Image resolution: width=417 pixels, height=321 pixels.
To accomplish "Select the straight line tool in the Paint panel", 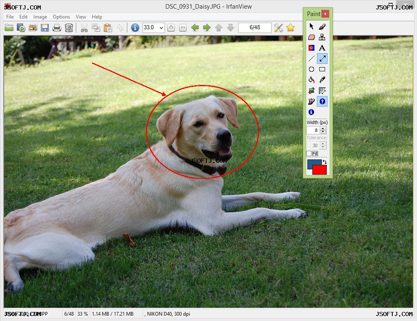I will click(x=312, y=59).
